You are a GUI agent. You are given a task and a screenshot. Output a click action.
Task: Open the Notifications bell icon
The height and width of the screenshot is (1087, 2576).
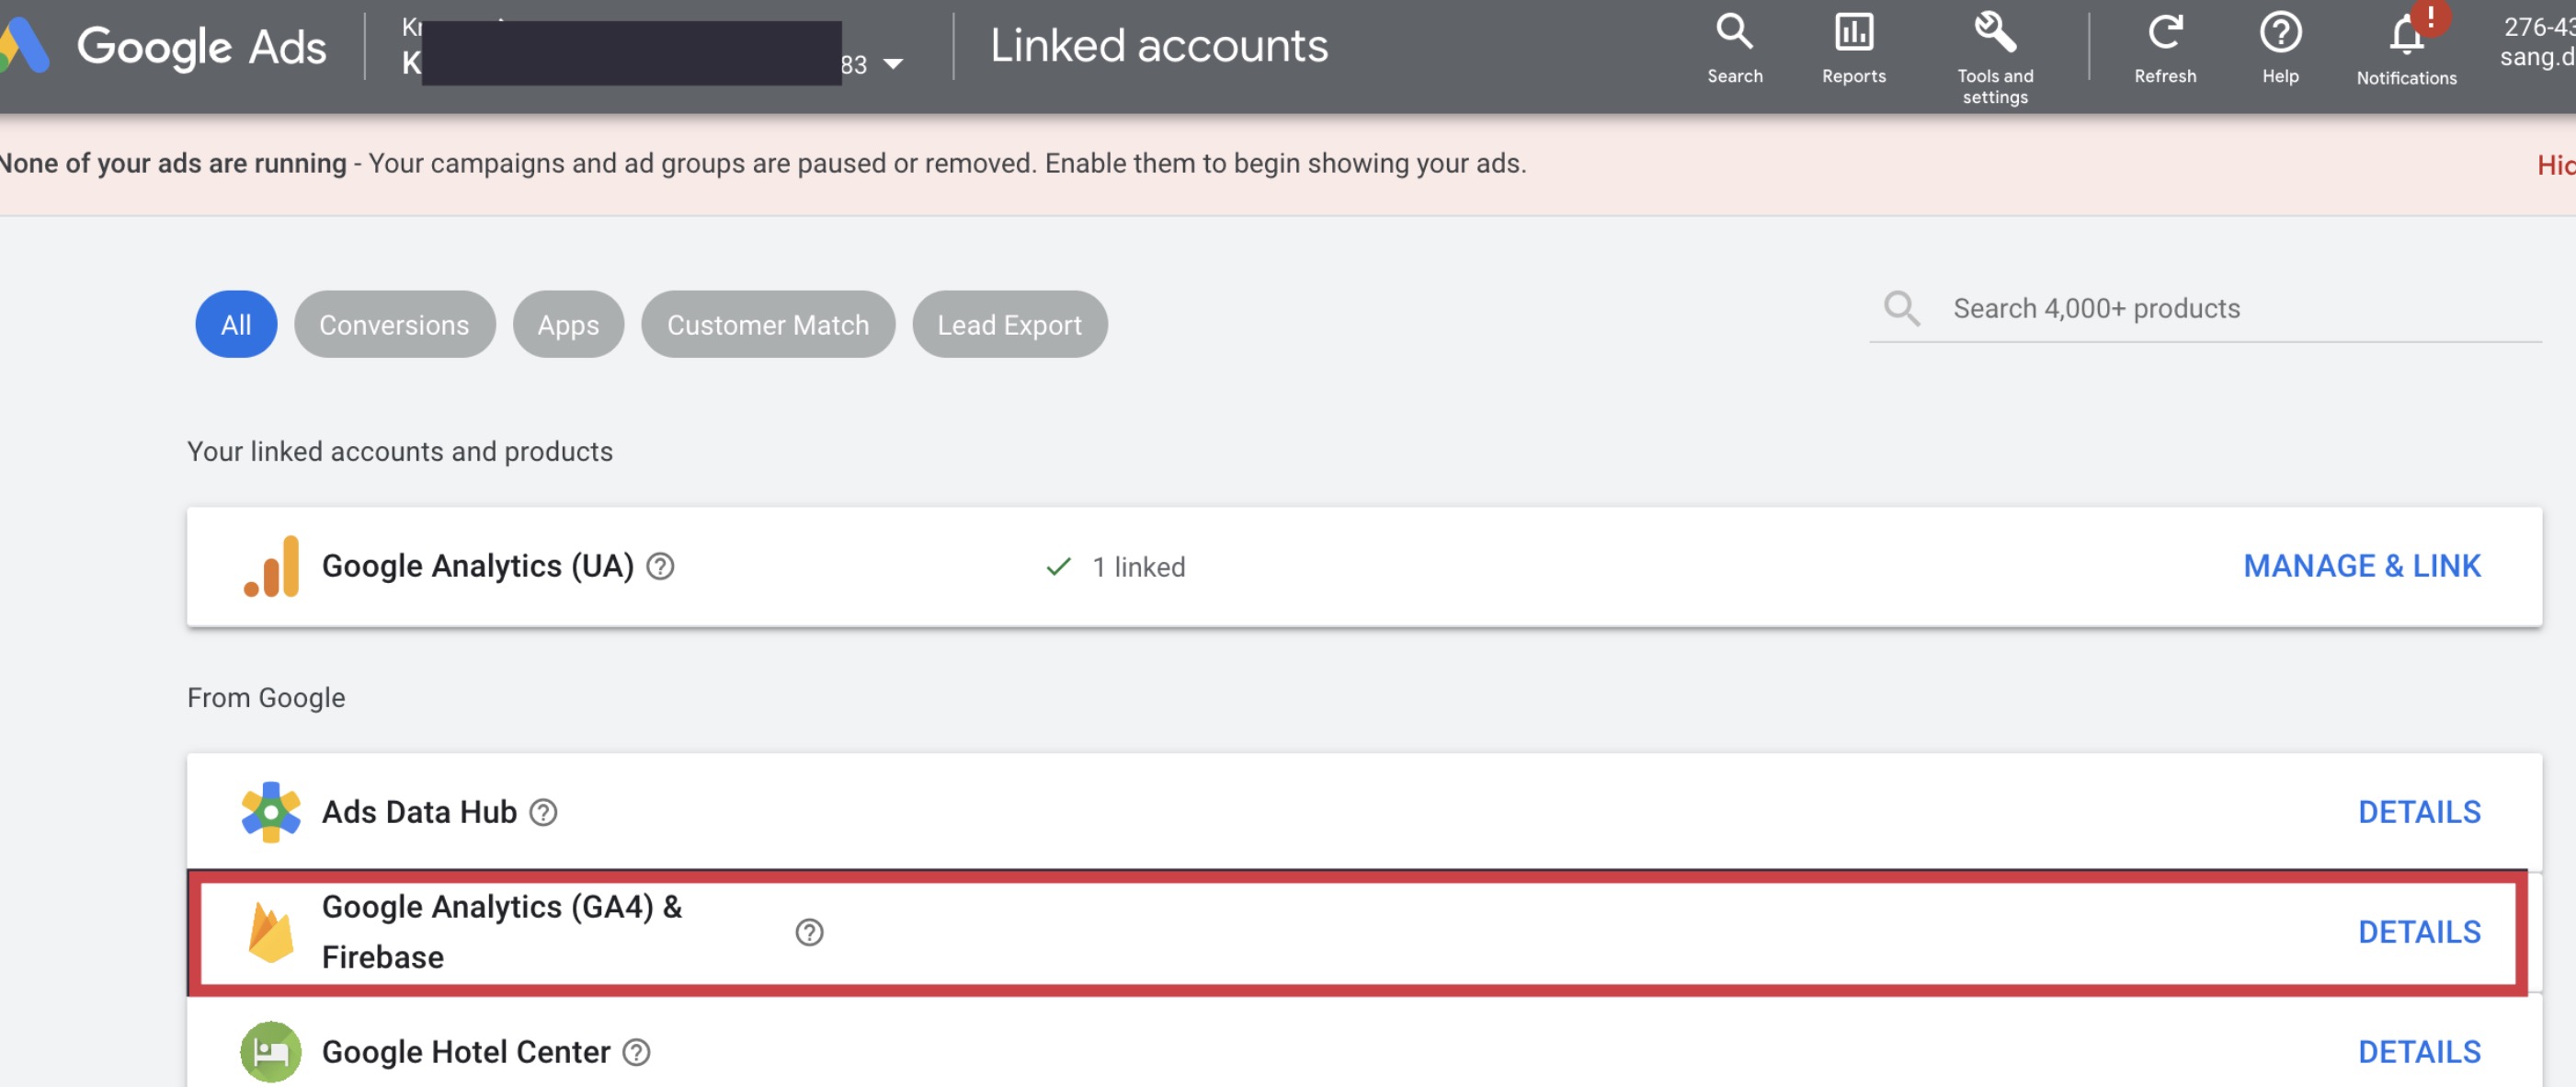tap(2406, 37)
